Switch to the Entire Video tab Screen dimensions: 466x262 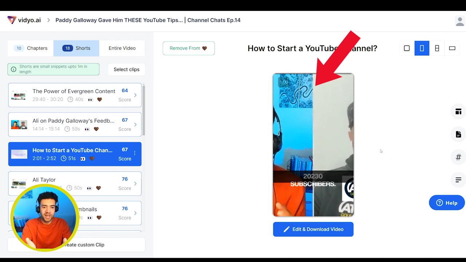point(122,48)
